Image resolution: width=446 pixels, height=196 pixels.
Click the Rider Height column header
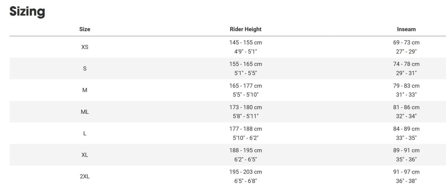pos(245,29)
